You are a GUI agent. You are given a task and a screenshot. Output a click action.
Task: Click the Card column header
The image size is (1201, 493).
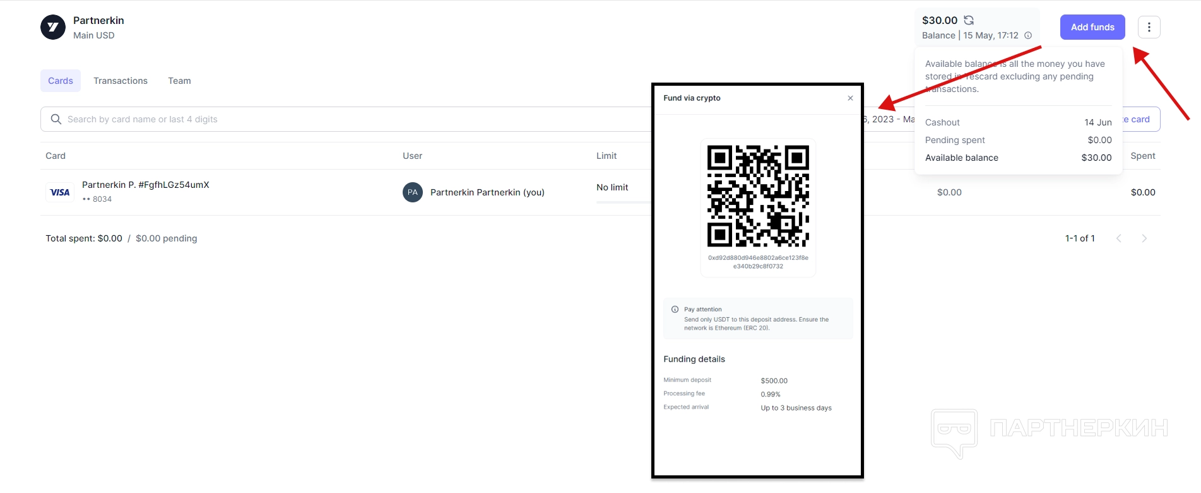[x=56, y=156]
